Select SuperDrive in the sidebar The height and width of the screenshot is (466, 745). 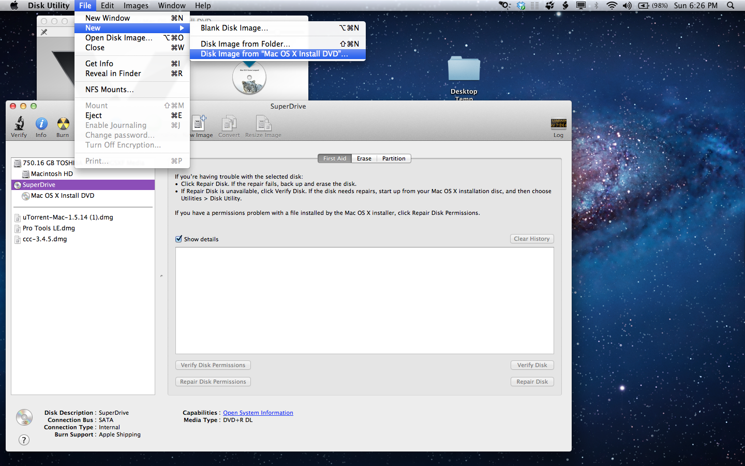(83, 185)
